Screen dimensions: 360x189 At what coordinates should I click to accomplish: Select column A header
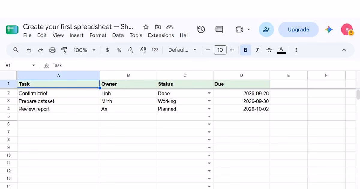[58, 76]
